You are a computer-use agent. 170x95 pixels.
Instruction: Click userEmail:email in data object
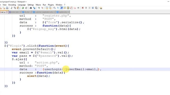pyautogui.click(x=82, y=69)
